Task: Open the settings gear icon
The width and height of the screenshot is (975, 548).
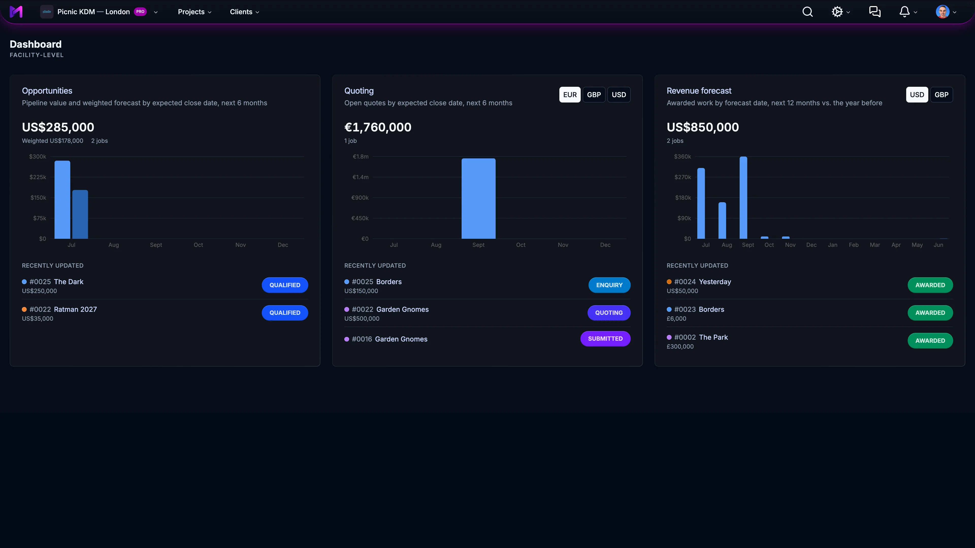Action: [x=837, y=12]
